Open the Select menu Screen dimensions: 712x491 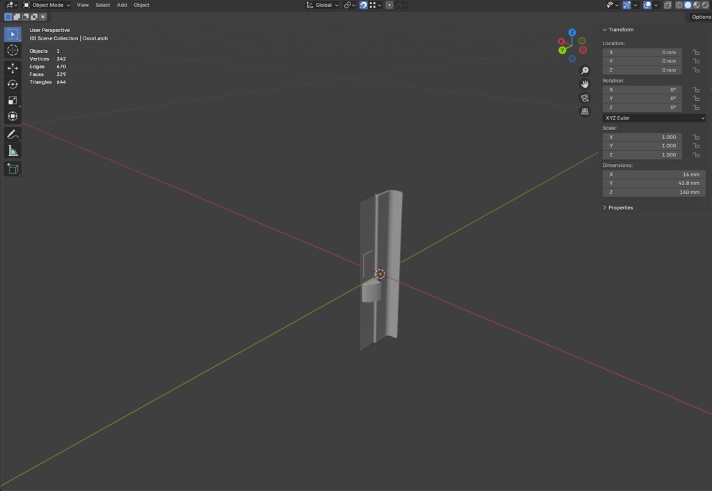coord(103,5)
